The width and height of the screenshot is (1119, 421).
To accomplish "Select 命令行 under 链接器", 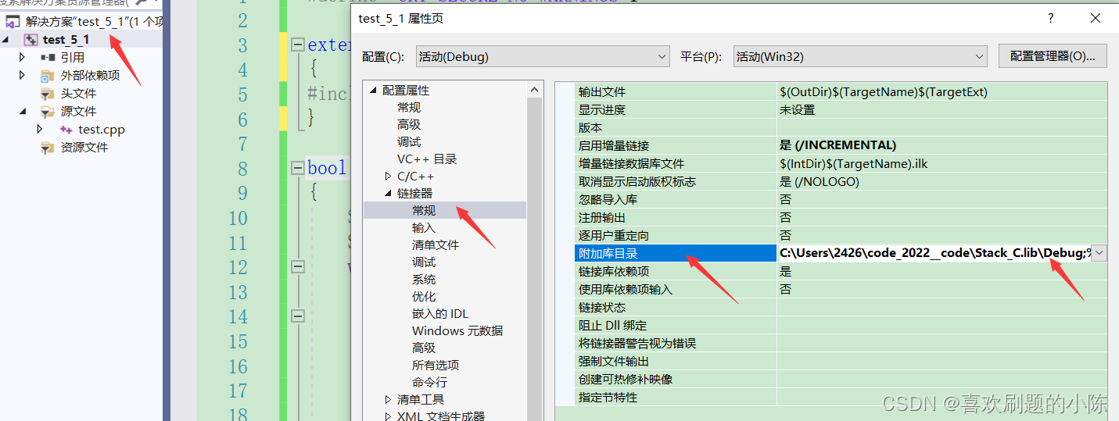I will [x=430, y=383].
